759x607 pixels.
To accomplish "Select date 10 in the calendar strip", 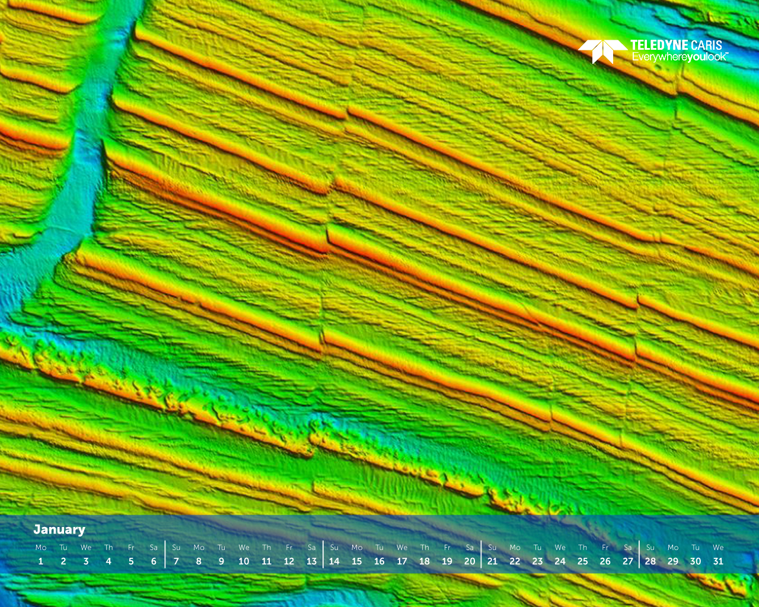I will click(x=244, y=561).
